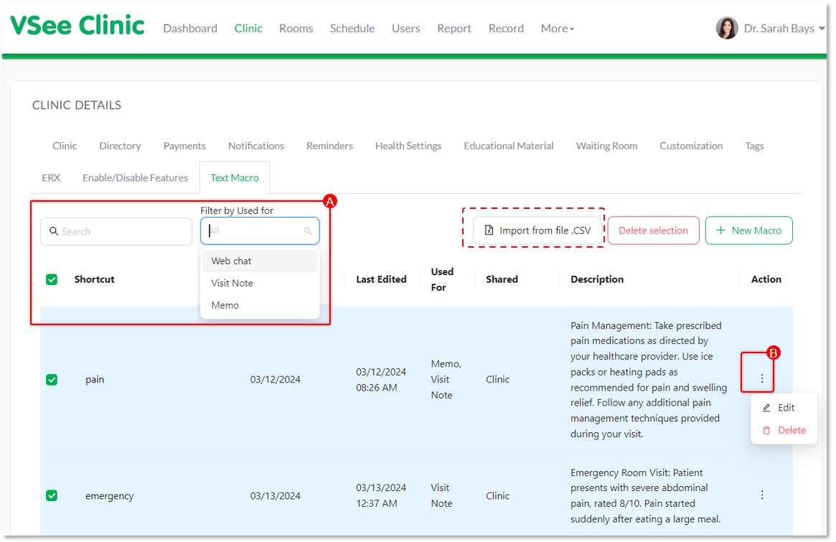Switch to the Clinic details tab

(65, 146)
